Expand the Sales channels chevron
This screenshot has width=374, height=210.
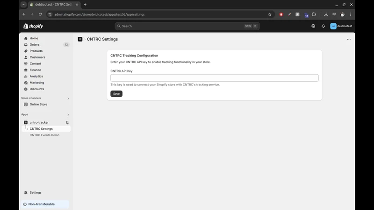[68, 98]
